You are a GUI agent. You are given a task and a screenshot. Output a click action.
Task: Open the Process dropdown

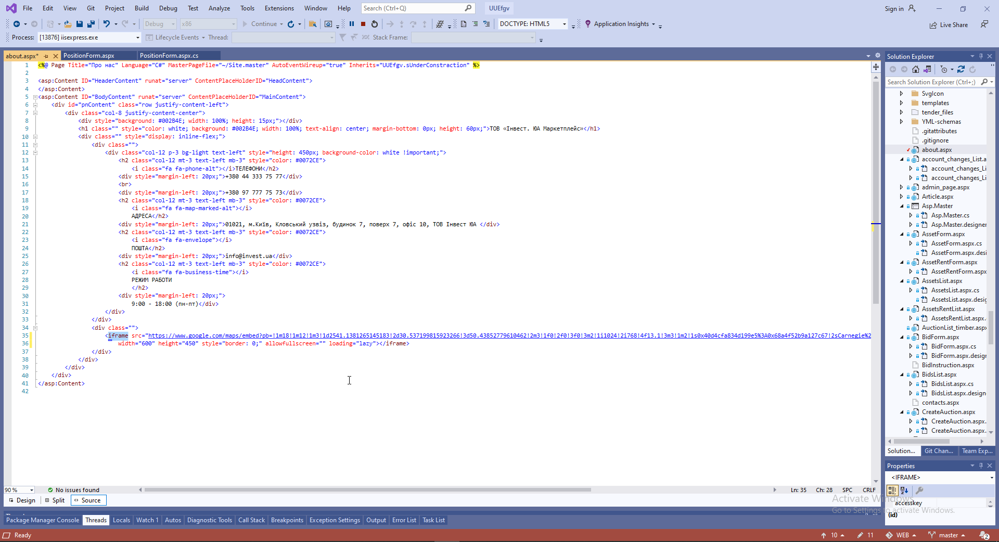tap(138, 37)
